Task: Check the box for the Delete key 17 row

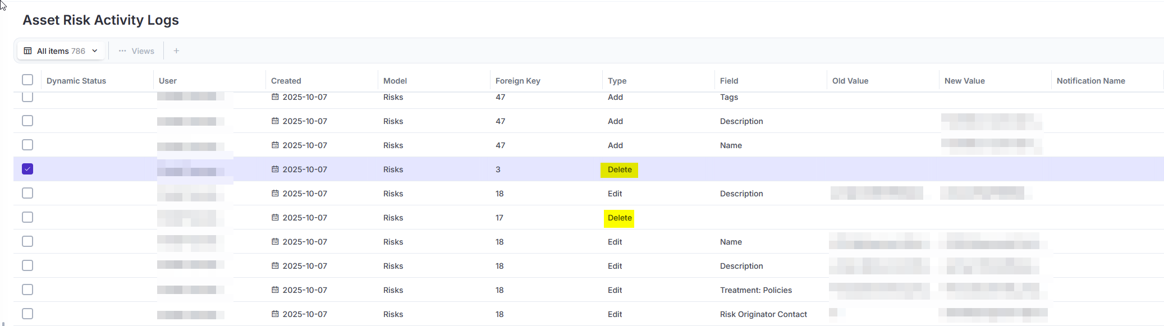Action: coord(28,217)
